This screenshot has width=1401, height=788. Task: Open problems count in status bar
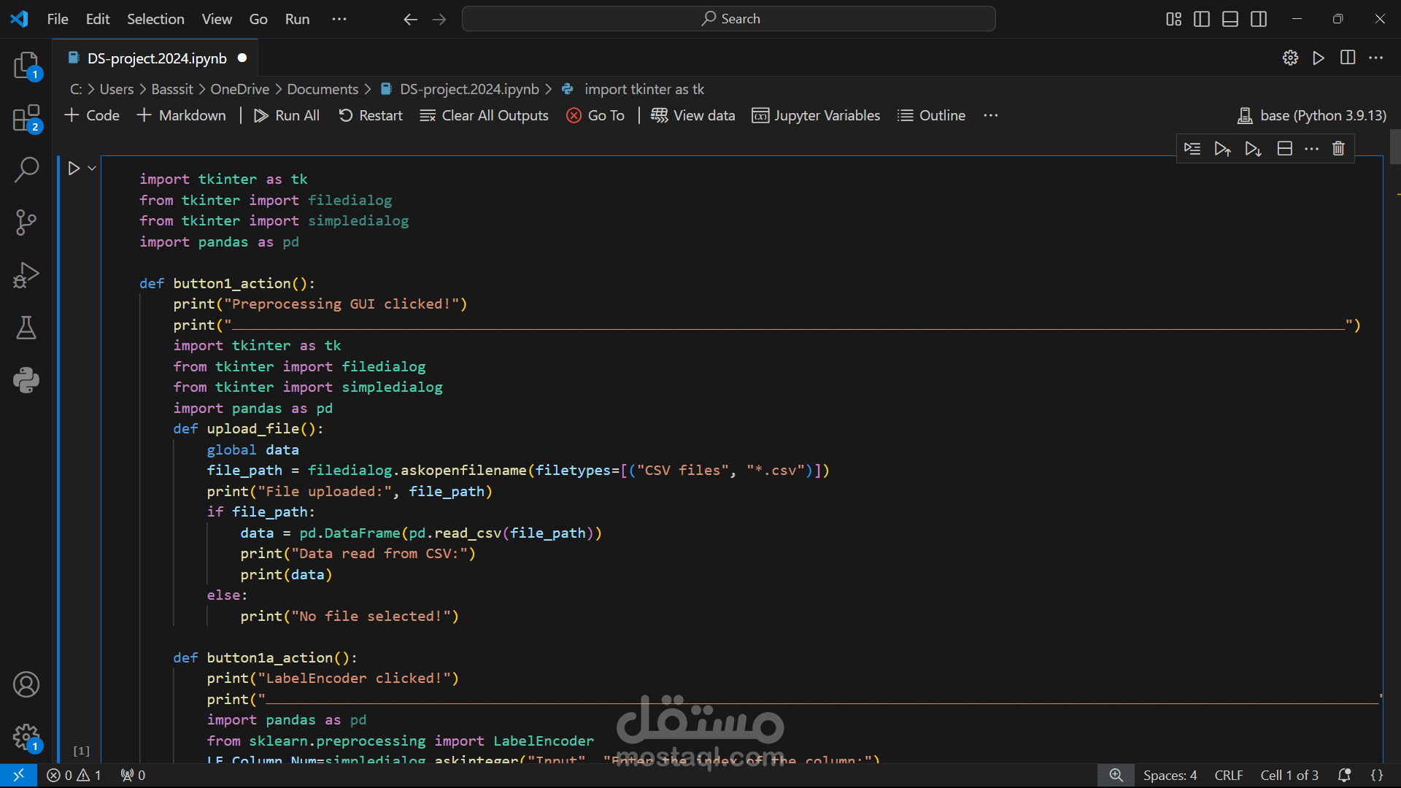74,775
